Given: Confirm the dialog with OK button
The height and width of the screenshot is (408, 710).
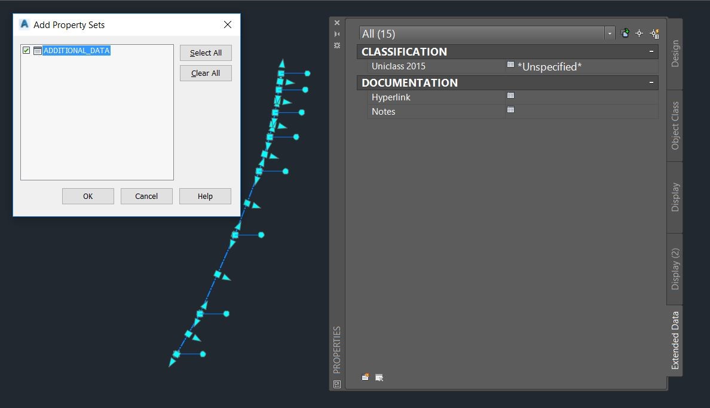Looking at the screenshot, I should pos(88,196).
